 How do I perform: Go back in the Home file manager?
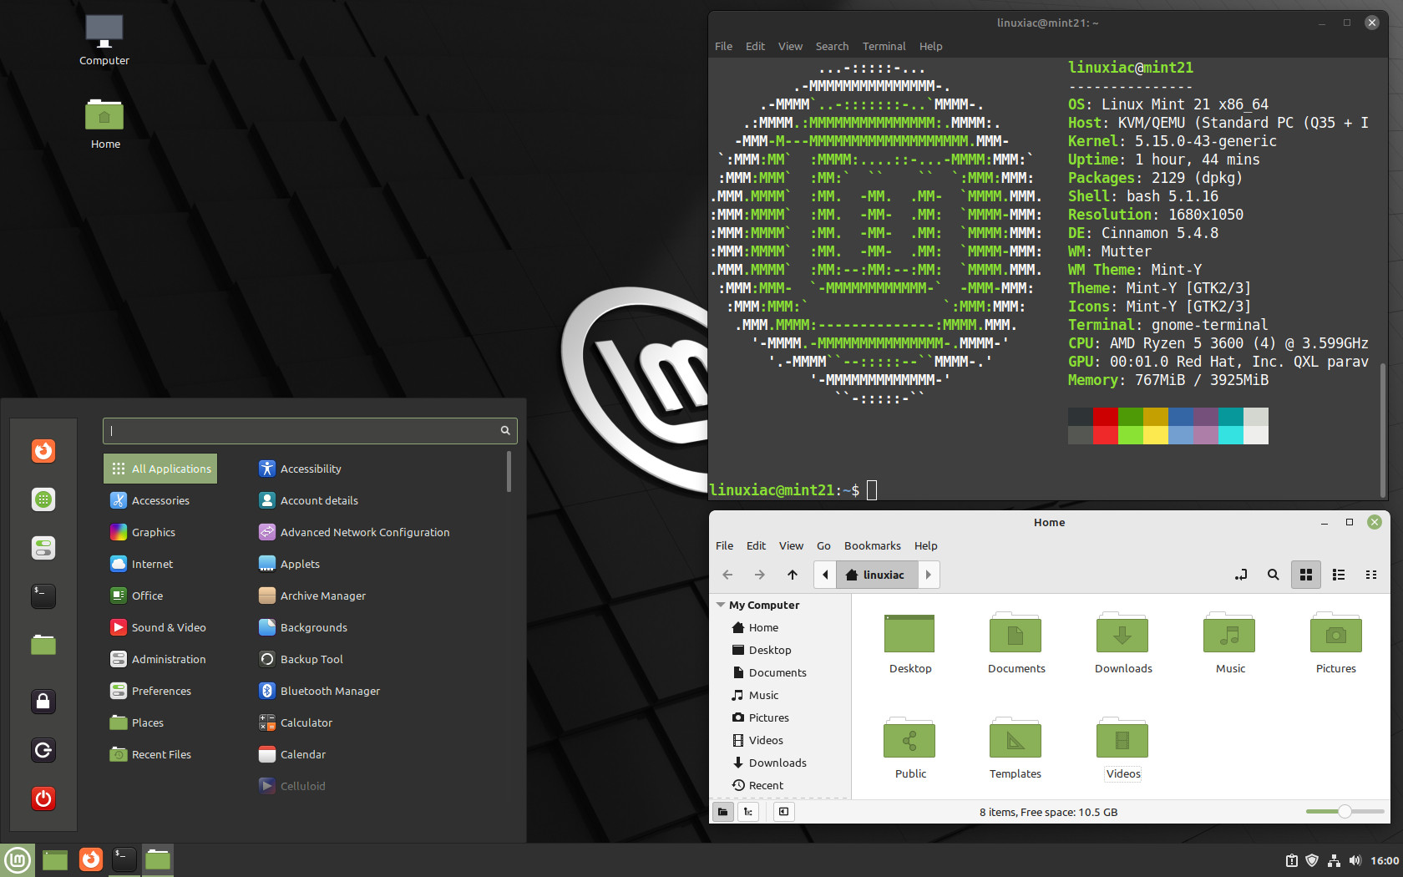tap(727, 575)
